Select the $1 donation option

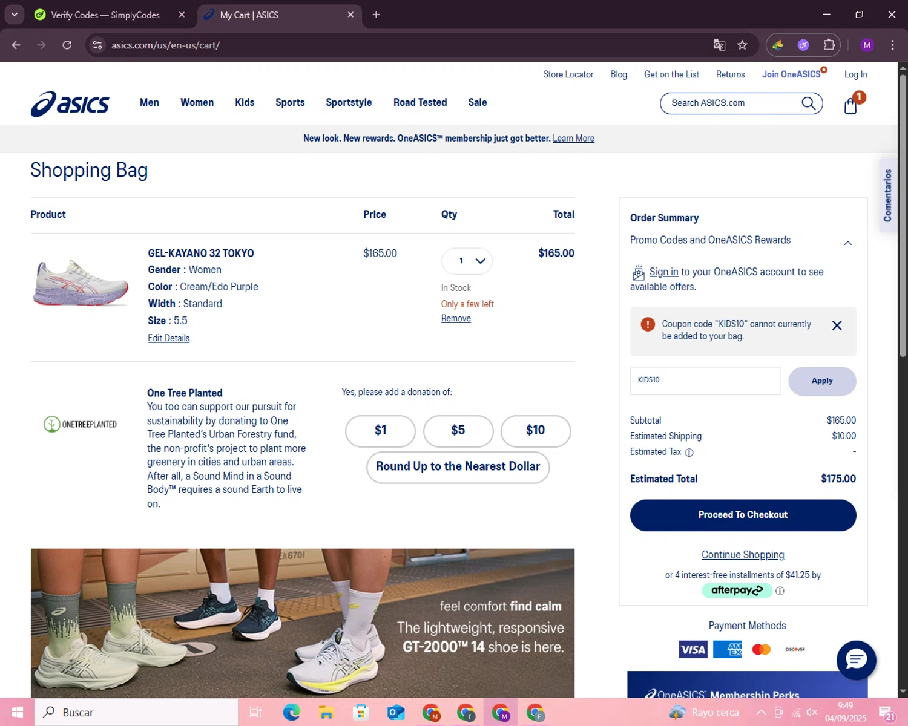click(x=380, y=431)
